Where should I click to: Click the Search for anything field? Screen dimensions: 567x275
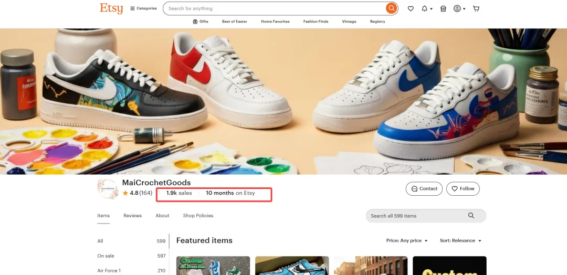click(275, 8)
